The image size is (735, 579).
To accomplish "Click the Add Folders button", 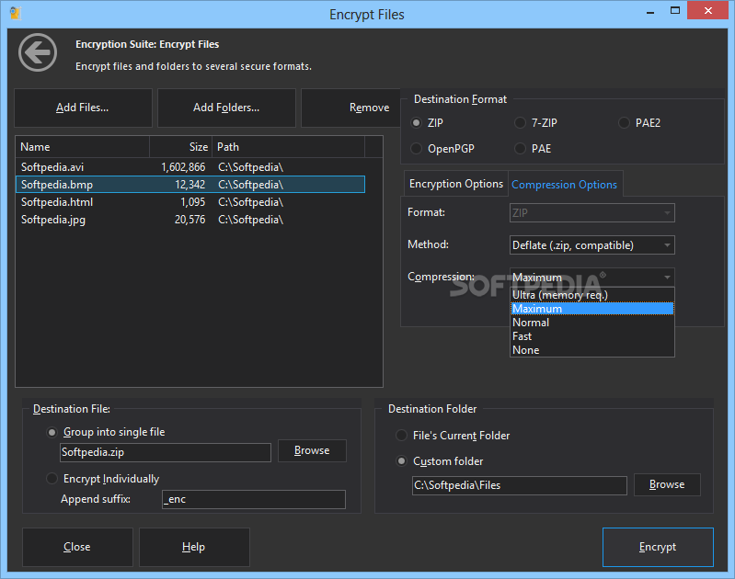I will [x=226, y=108].
